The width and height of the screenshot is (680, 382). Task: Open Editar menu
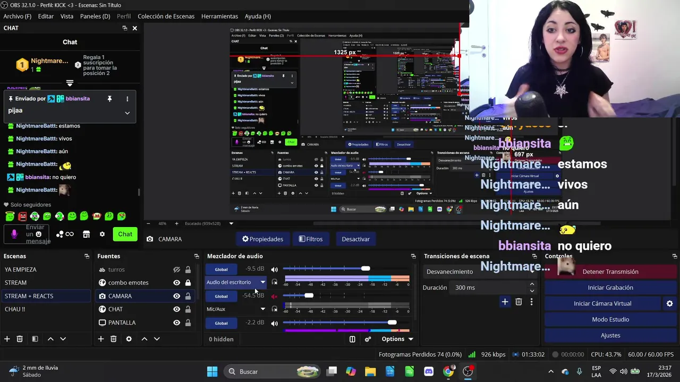click(x=46, y=16)
